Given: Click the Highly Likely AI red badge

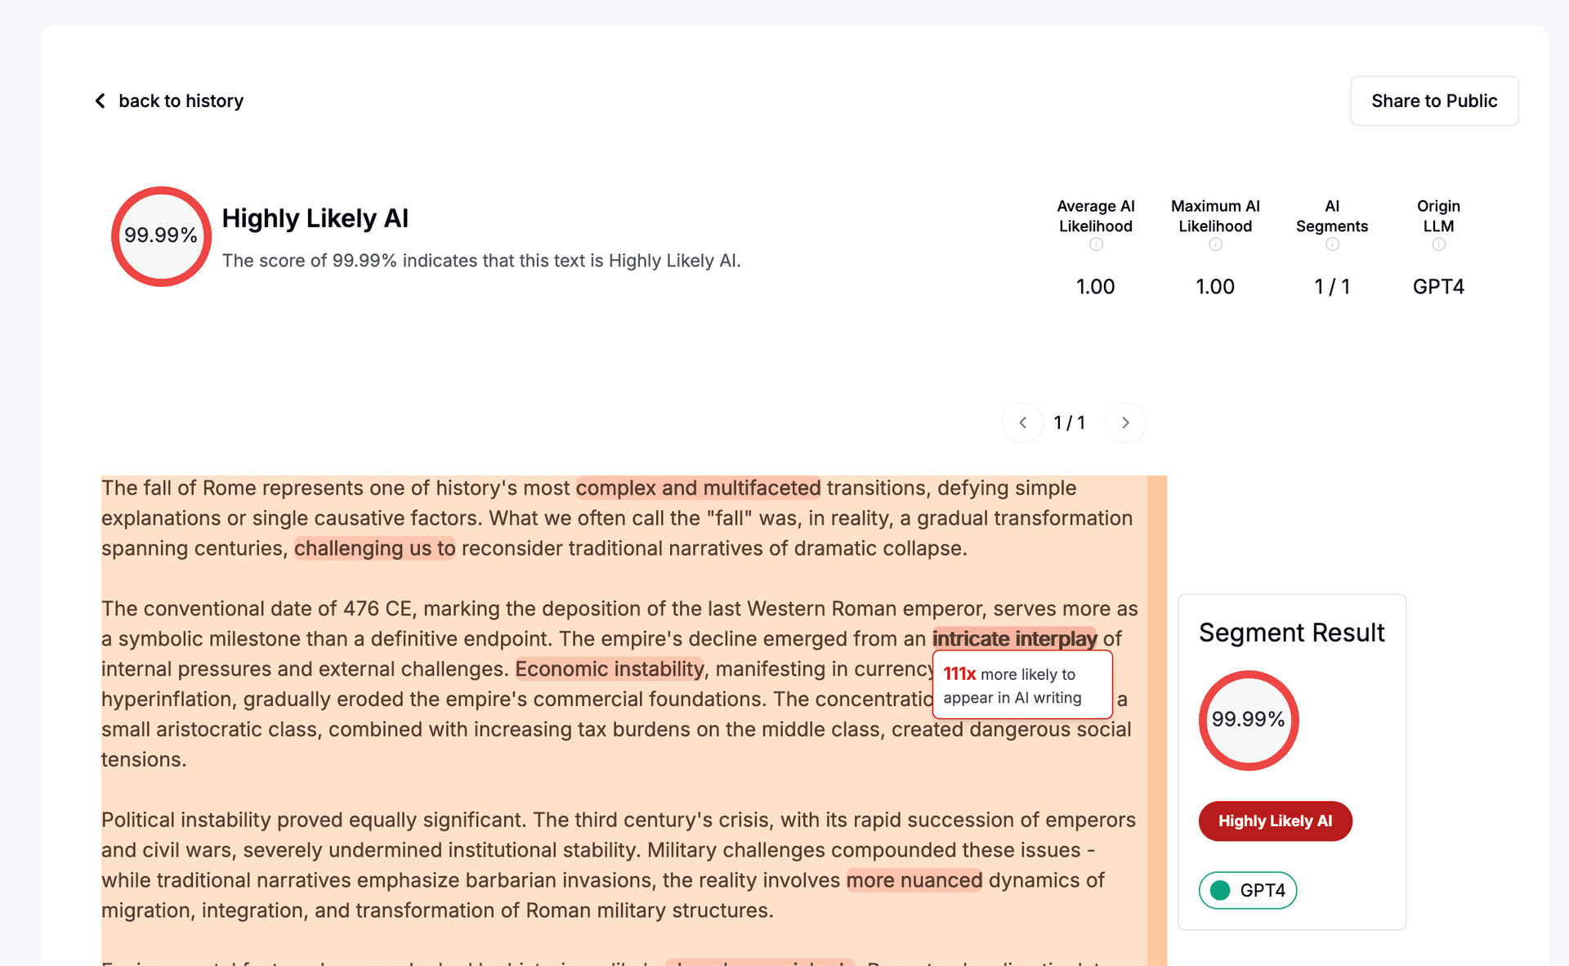Looking at the screenshot, I should coord(1275,821).
